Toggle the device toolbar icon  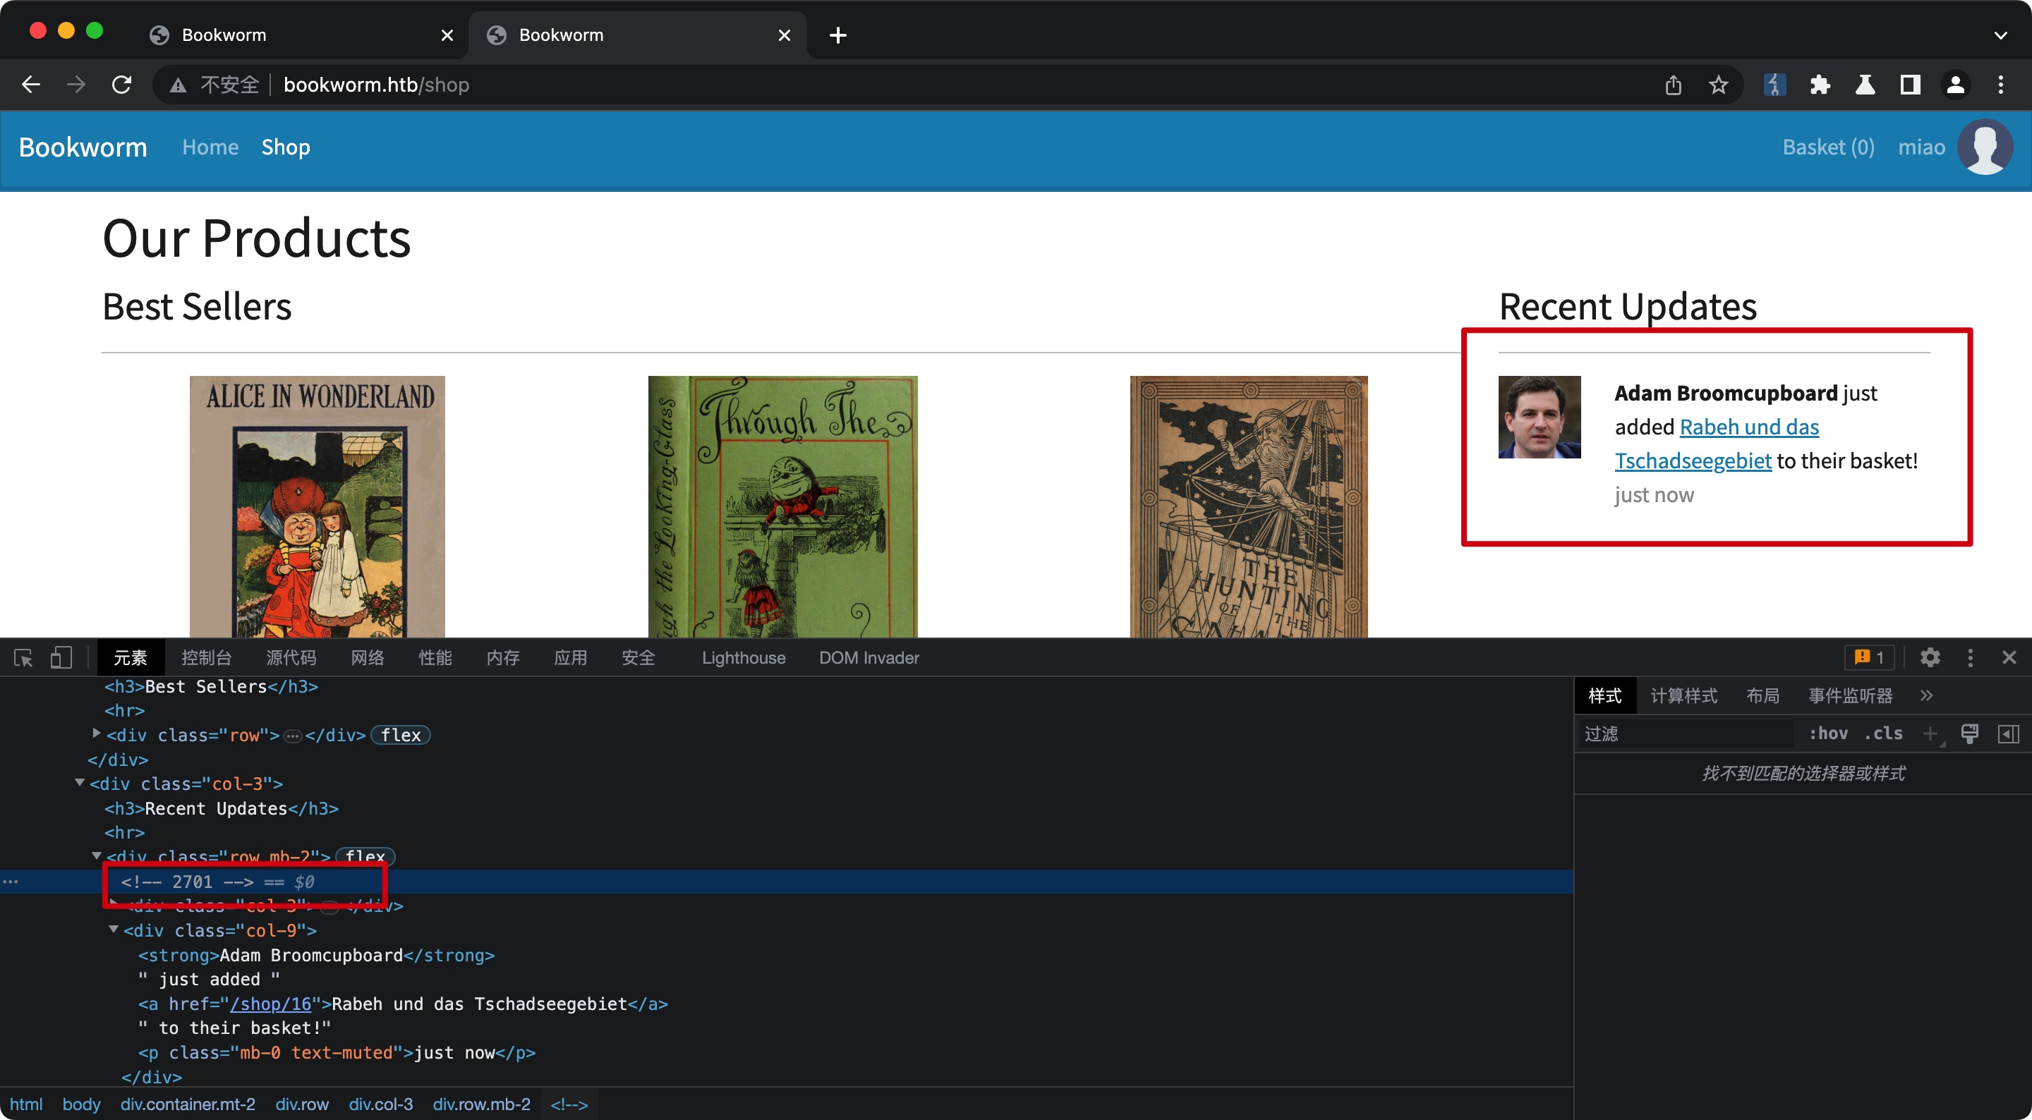tap(61, 658)
